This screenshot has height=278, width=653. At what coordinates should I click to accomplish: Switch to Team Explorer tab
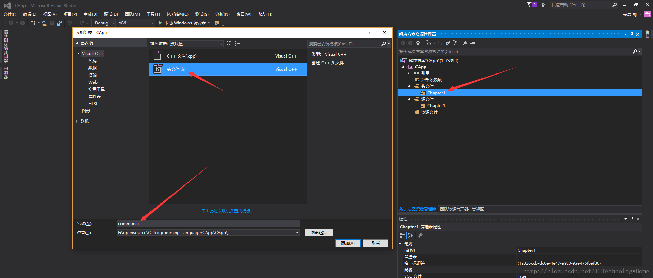coord(454,209)
